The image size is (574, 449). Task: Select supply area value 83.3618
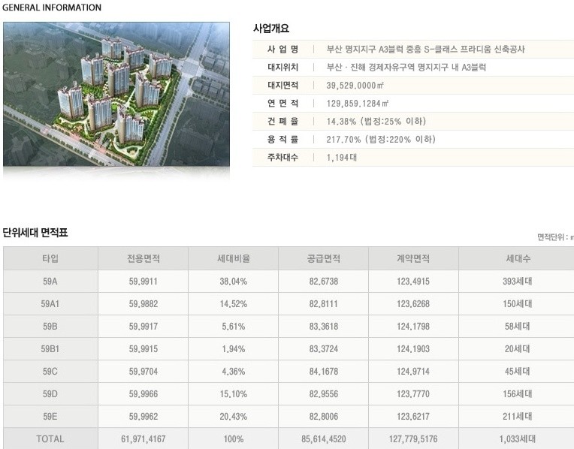324,326
